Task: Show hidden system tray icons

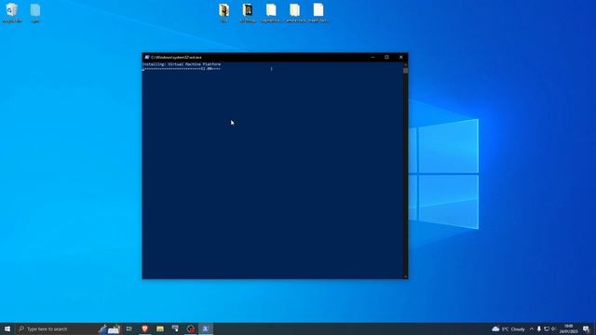Action: pos(532,328)
